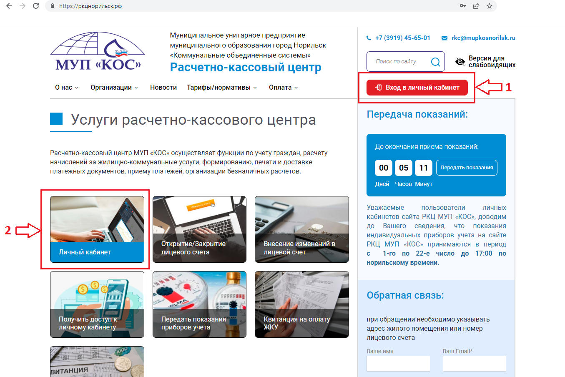Open the «Тарифы/нормативы» dropdown
Image resolution: width=565 pixels, height=377 pixels.
(x=222, y=88)
